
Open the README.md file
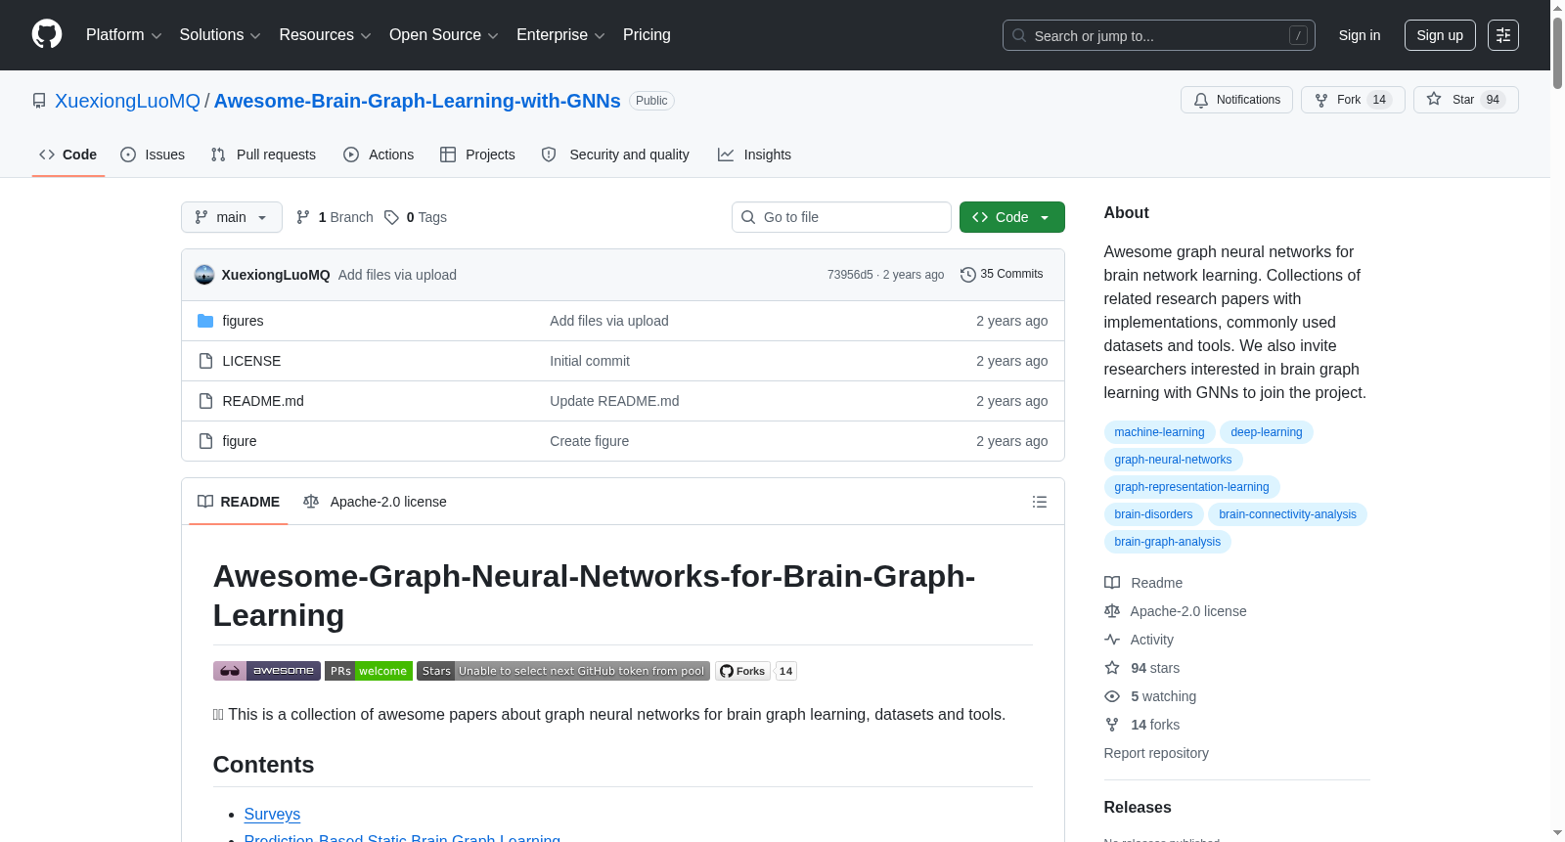pyautogui.click(x=263, y=401)
